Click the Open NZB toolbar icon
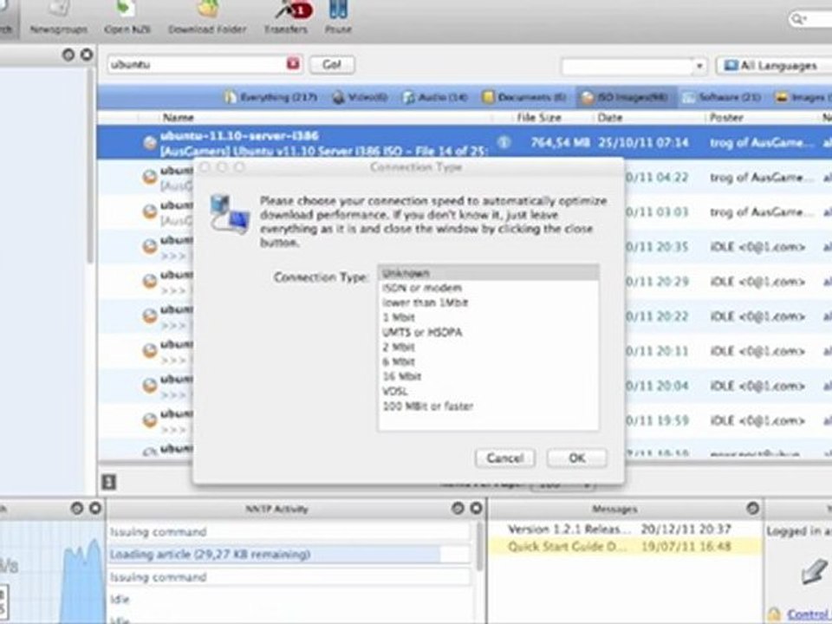The image size is (832, 624). (127, 17)
